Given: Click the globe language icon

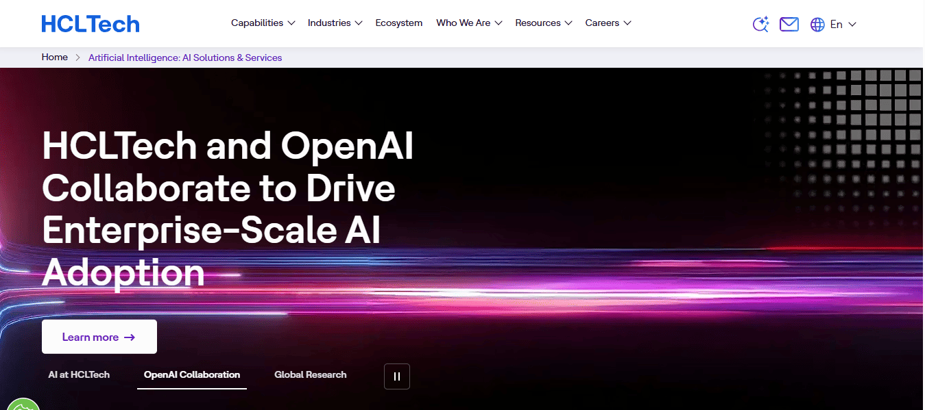Looking at the screenshot, I should coord(817,25).
